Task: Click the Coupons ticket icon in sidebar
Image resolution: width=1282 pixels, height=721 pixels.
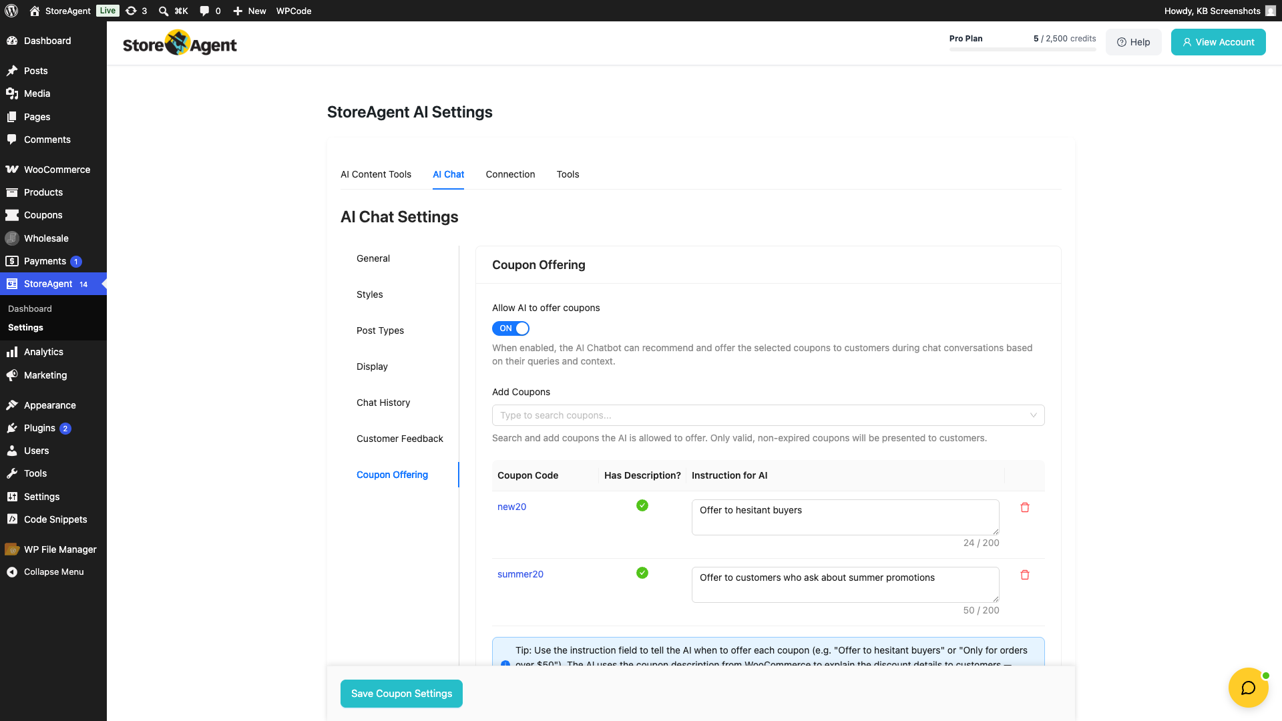Action: coord(12,215)
